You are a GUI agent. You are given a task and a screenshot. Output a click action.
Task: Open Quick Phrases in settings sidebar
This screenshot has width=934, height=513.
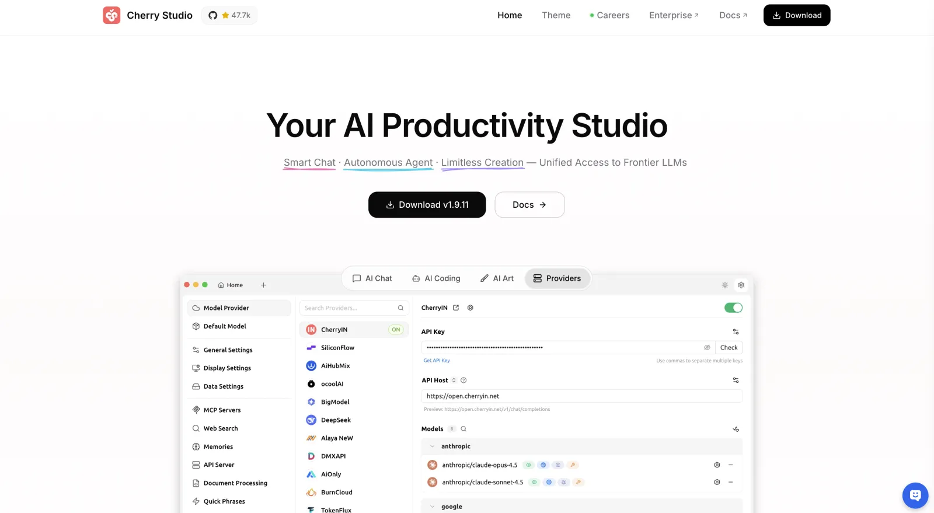point(239,501)
